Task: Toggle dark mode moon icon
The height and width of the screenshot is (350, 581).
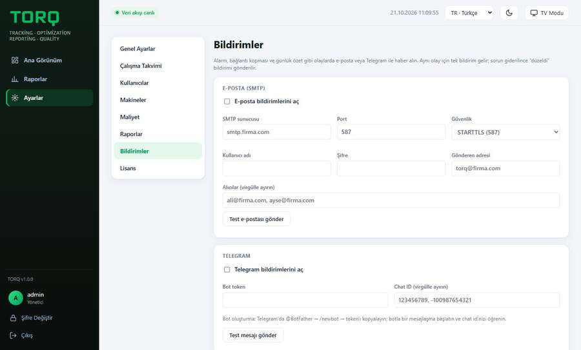Action: (509, 13)
